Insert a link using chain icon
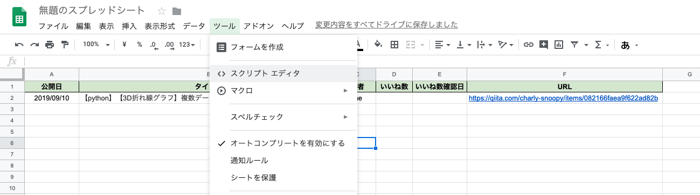The image size is (700, 195). pos(529,45)
